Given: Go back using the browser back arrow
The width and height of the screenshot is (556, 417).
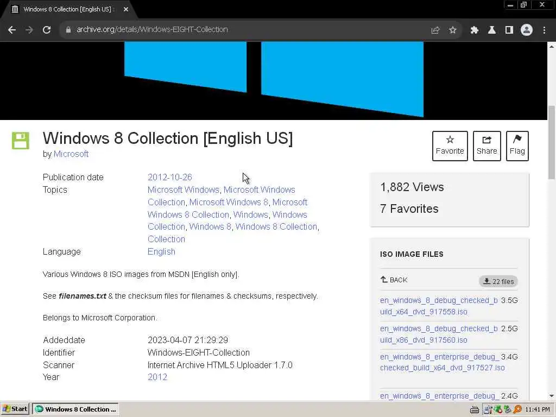Looking at the screenshot, I should [12, 30].
